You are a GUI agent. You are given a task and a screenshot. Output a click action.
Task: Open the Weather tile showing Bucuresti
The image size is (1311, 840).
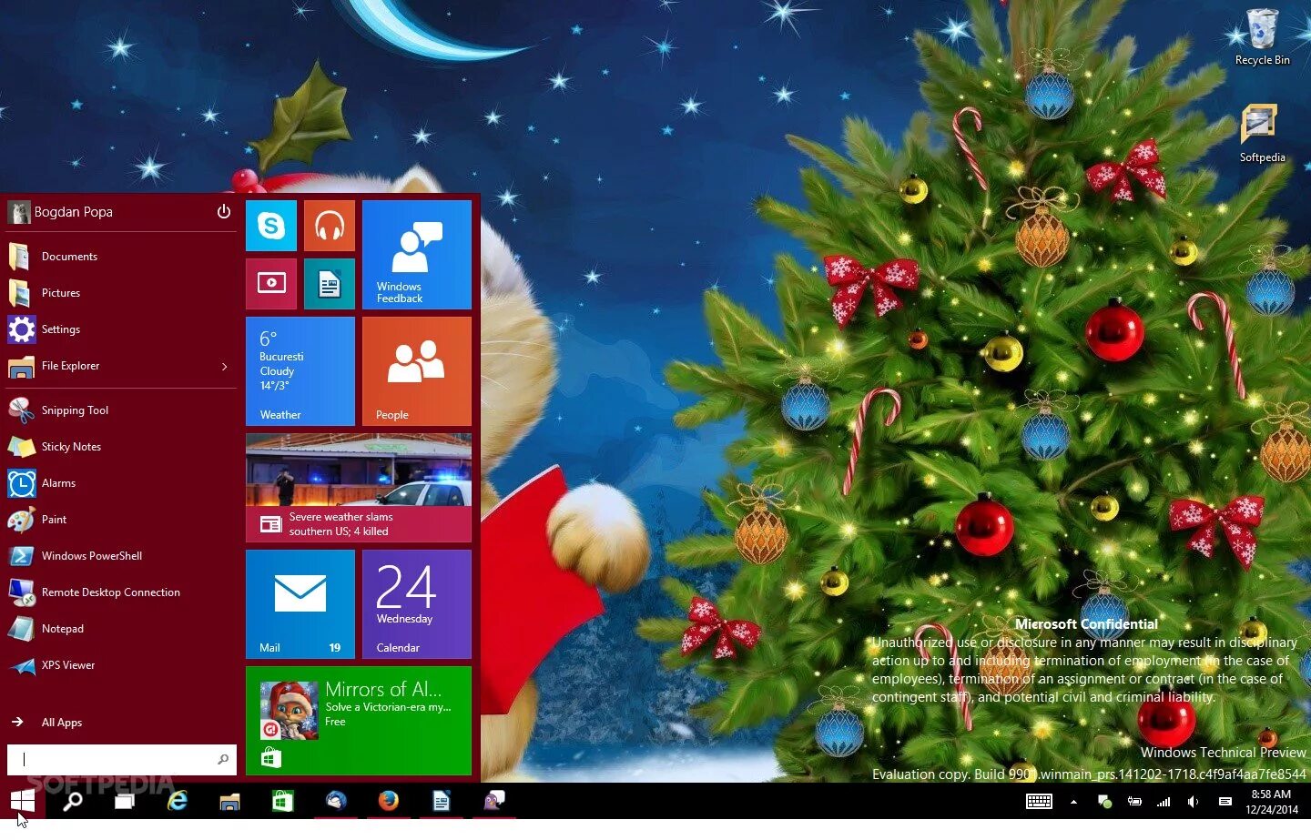coord(300,371)
